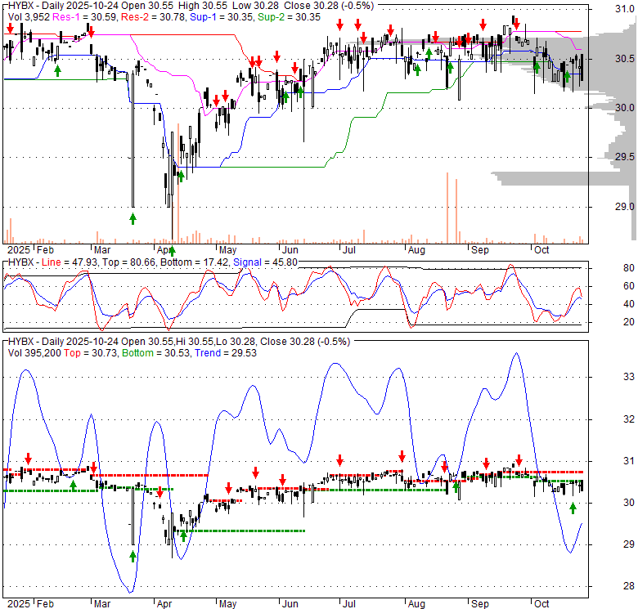Click the red sell arrow at far left of top chart
The width and height of the screenshot is (638, 609).
[x=9, y=29]
